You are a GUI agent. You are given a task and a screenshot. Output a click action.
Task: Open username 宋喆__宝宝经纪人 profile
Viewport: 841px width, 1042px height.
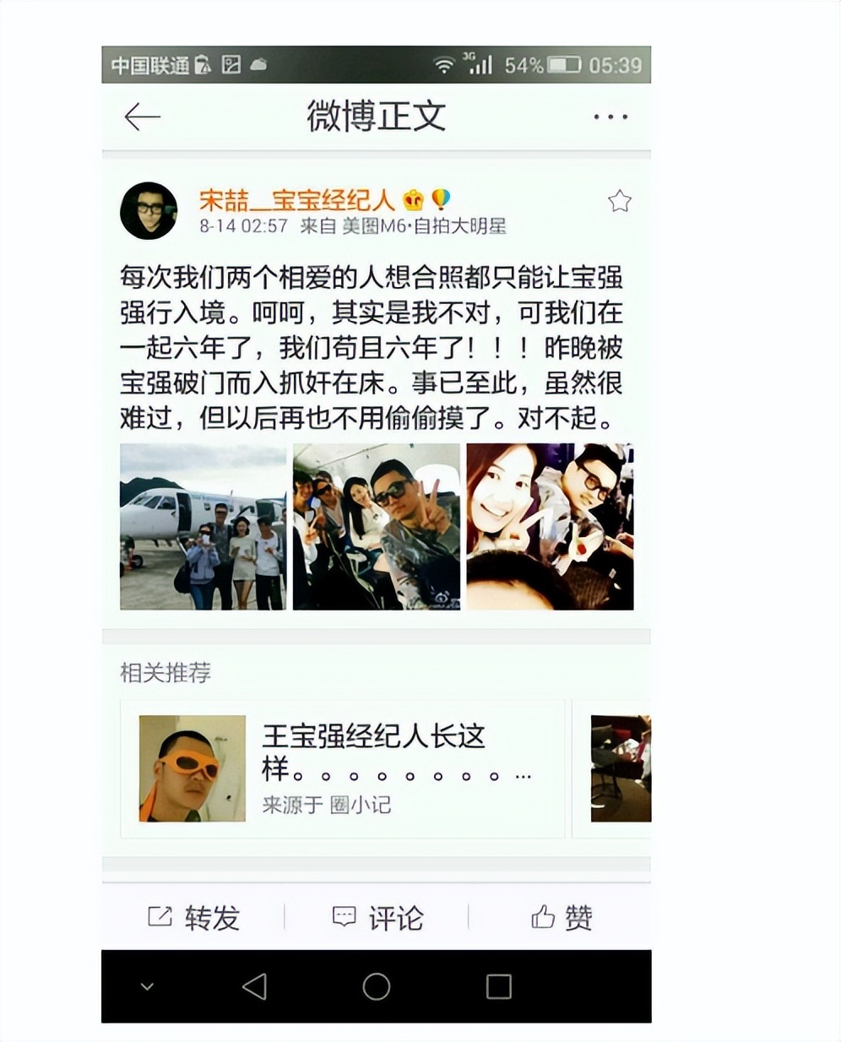click(297, 200)
